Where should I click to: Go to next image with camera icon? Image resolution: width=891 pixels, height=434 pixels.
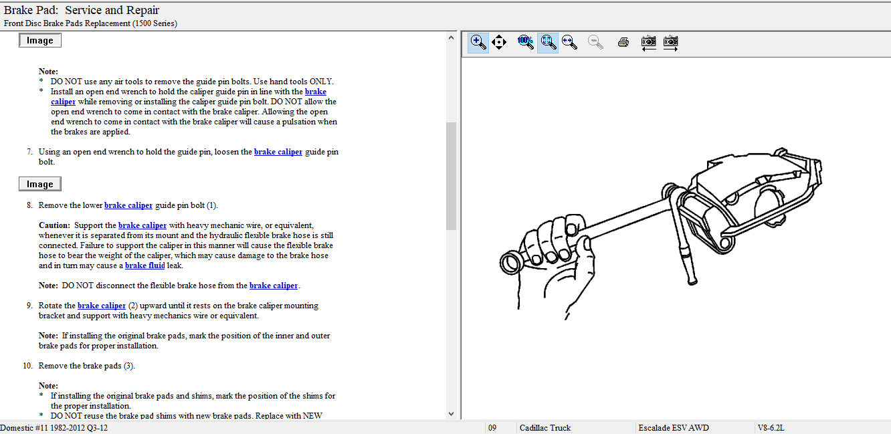[x=670, y=43]
